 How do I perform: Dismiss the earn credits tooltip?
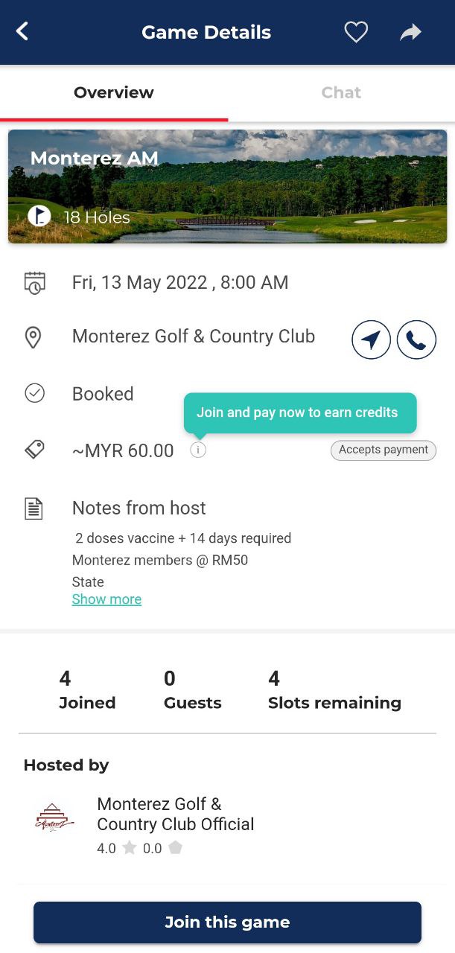(300, 412)
